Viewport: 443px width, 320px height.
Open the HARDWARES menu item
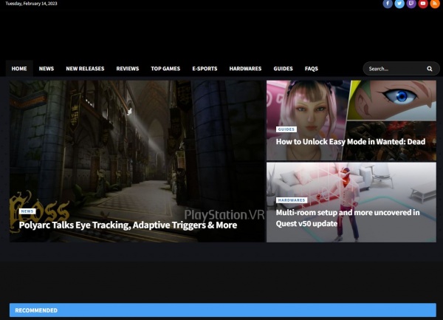[x=246, y=69]
